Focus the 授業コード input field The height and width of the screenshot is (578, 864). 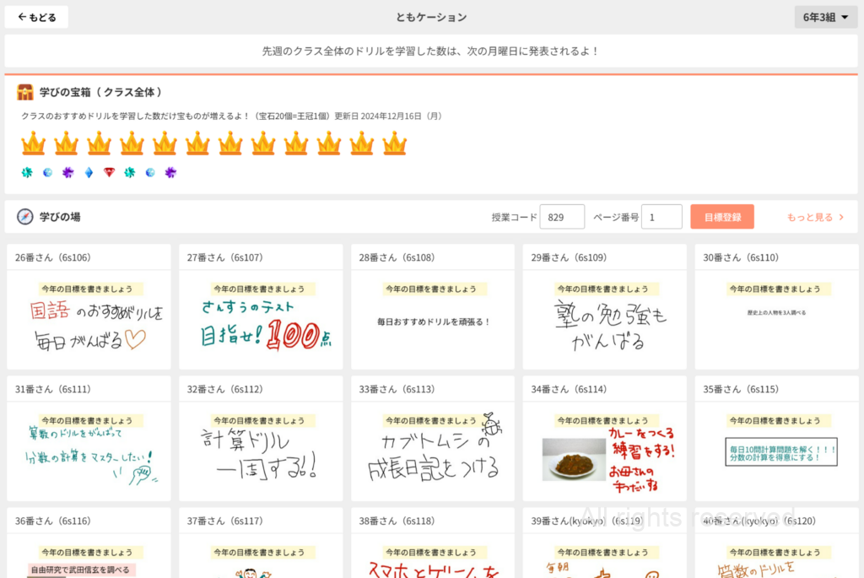pyautogui.click(x=562, y=217)
